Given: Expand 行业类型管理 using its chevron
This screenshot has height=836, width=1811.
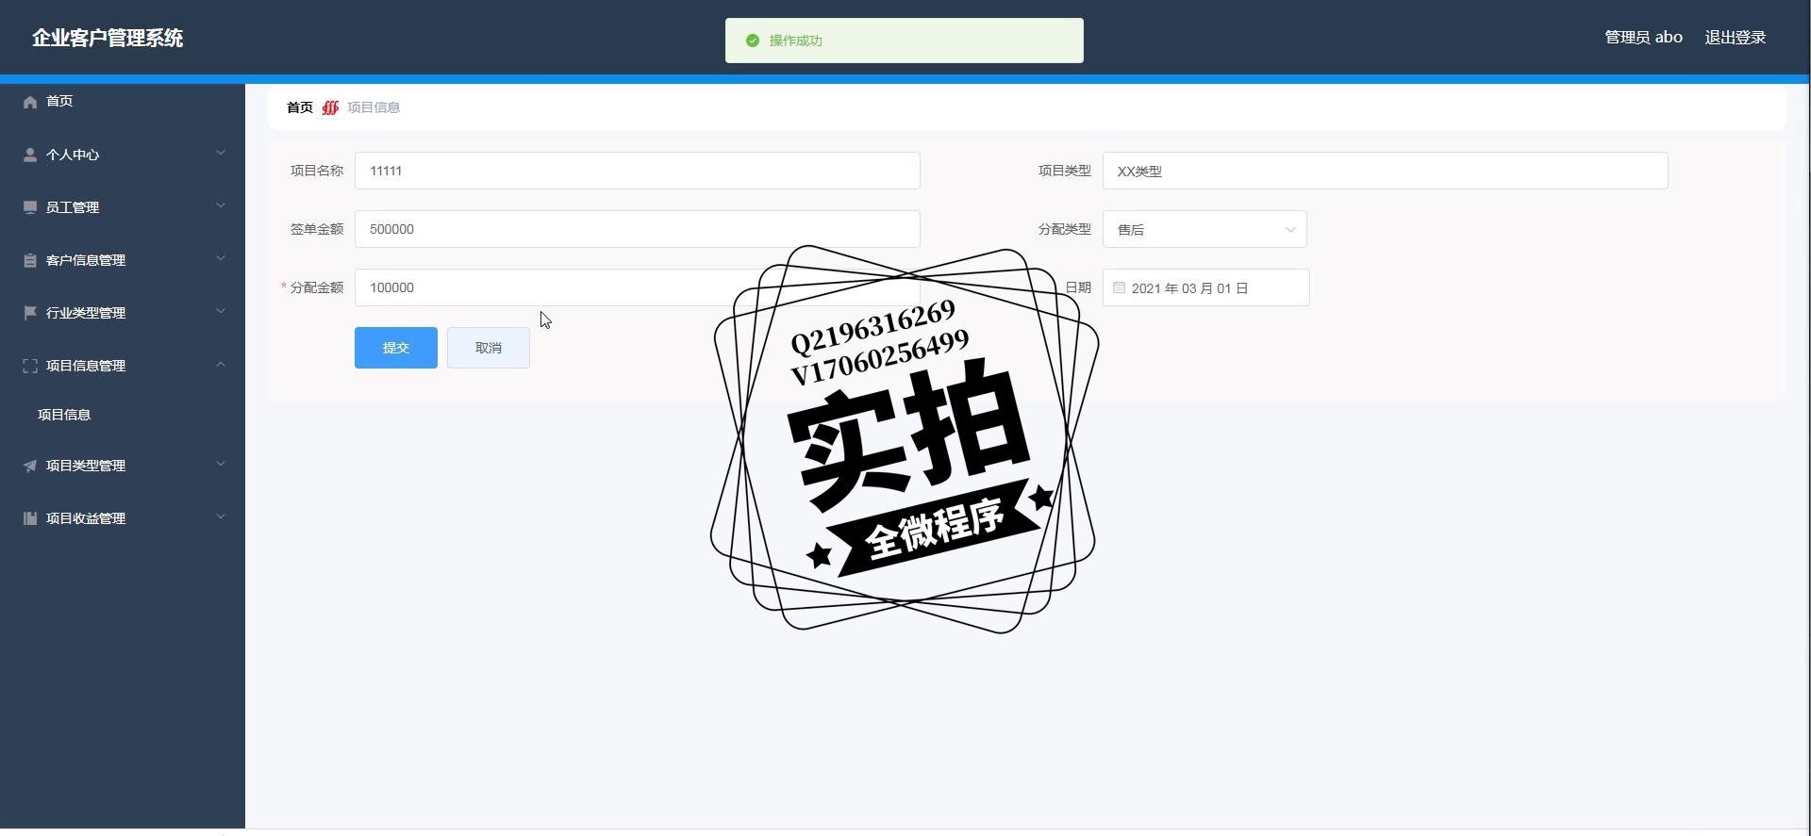Looking at the screenshot, I should click(x=221, y=311).
